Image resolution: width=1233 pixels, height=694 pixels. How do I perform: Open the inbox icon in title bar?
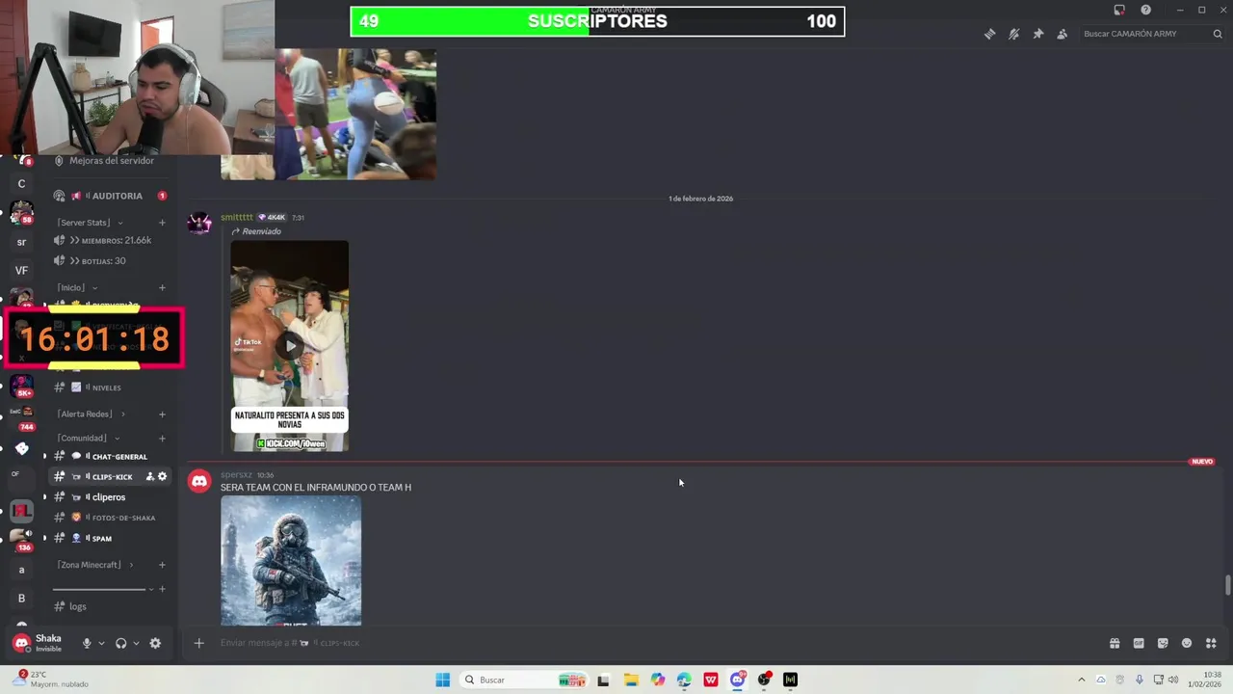pos(1119,10)
